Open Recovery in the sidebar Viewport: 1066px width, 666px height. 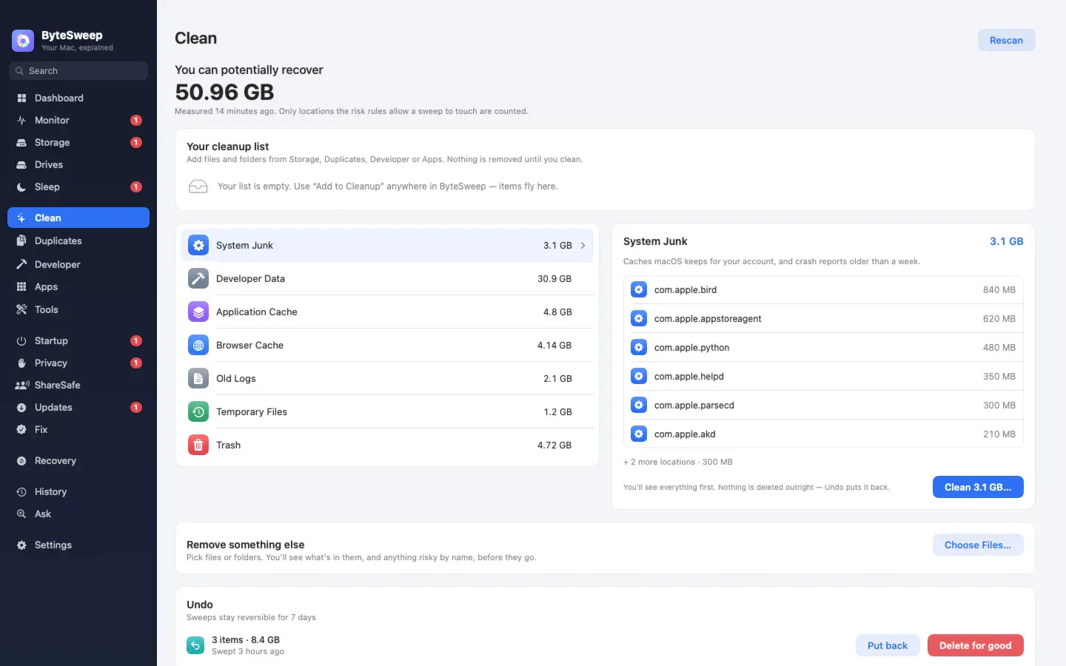(x=78, y=460)
